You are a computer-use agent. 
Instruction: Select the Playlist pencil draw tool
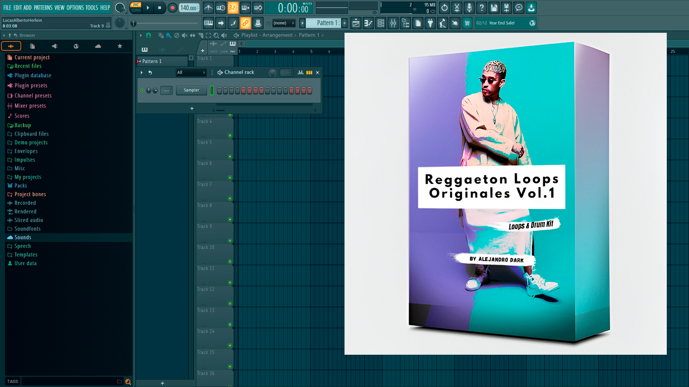click(161, 35)
